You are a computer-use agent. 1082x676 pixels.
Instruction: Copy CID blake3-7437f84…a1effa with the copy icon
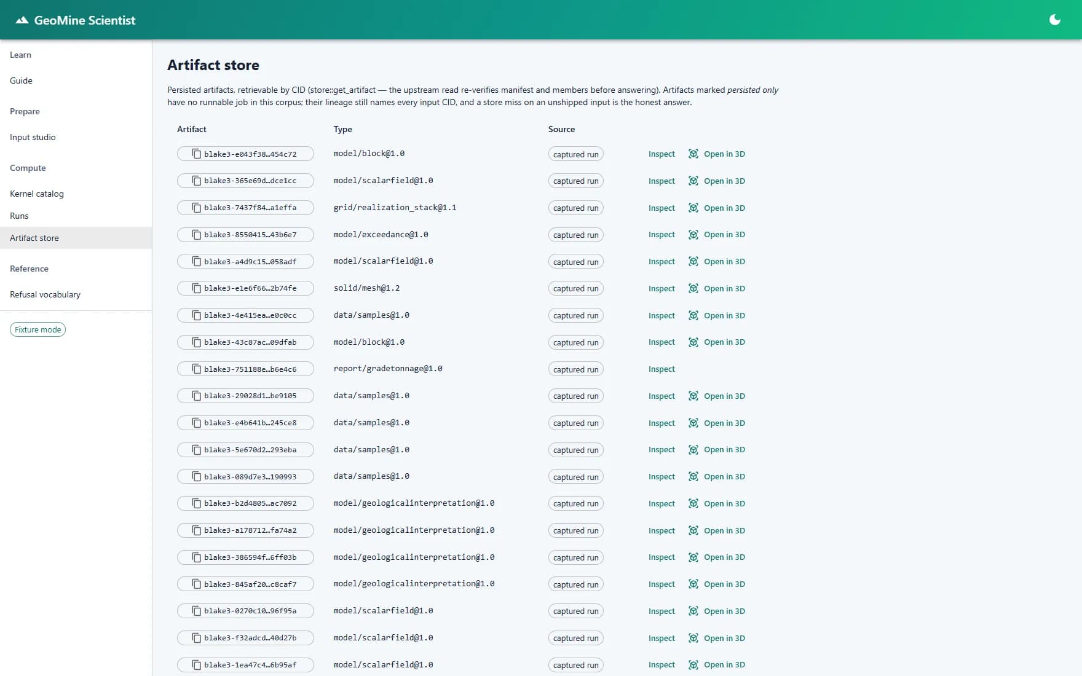pyautogui.click(x=196, y=208)
